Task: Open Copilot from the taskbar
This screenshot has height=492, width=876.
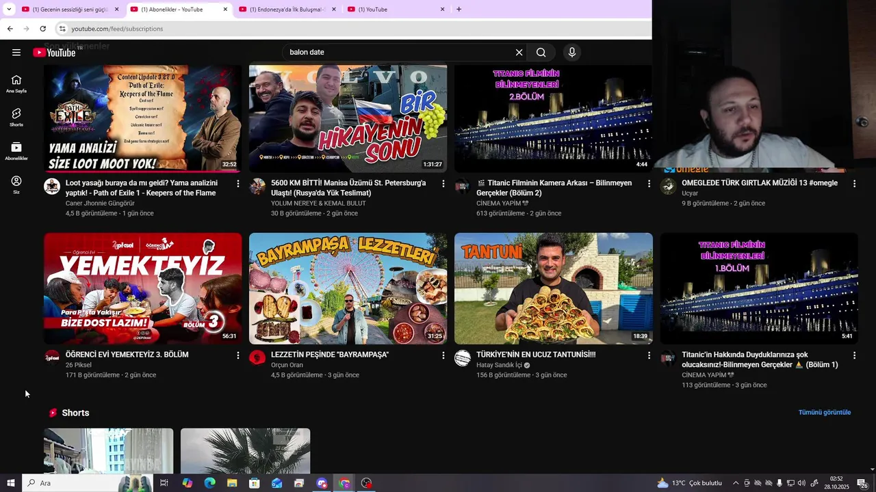Action: point(187,483)
